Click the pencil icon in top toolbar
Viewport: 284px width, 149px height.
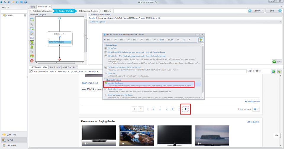13,2
